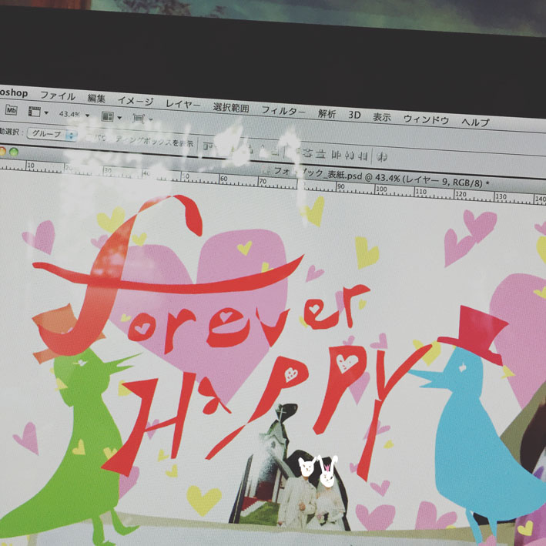Open the イメージ (Image) menu

point(136,101)
